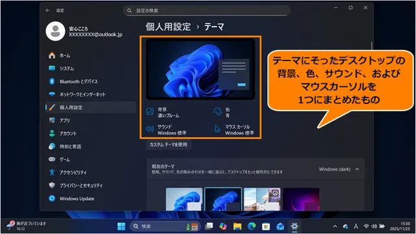The width and height of the screenshot is (416, 234).
Task: Click the user email XXXXXXXX@outlook.jp
Action: tap(96, 34)
